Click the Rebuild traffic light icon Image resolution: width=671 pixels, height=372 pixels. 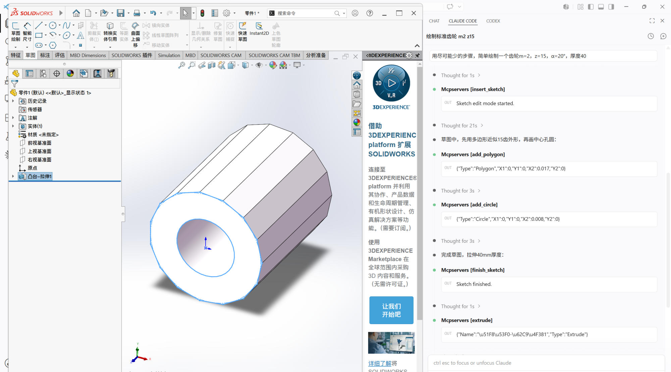[202, 13]
